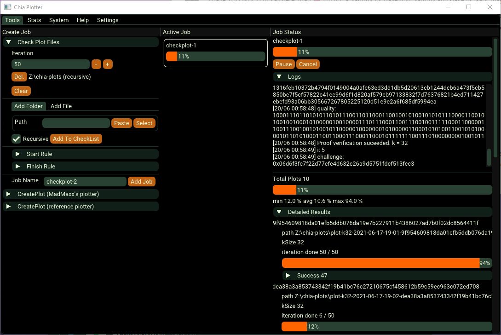Click the Clear button

(x=21, y=91)
